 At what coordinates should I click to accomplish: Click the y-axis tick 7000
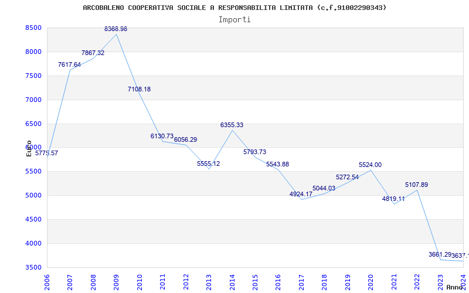tap(33, 100)
